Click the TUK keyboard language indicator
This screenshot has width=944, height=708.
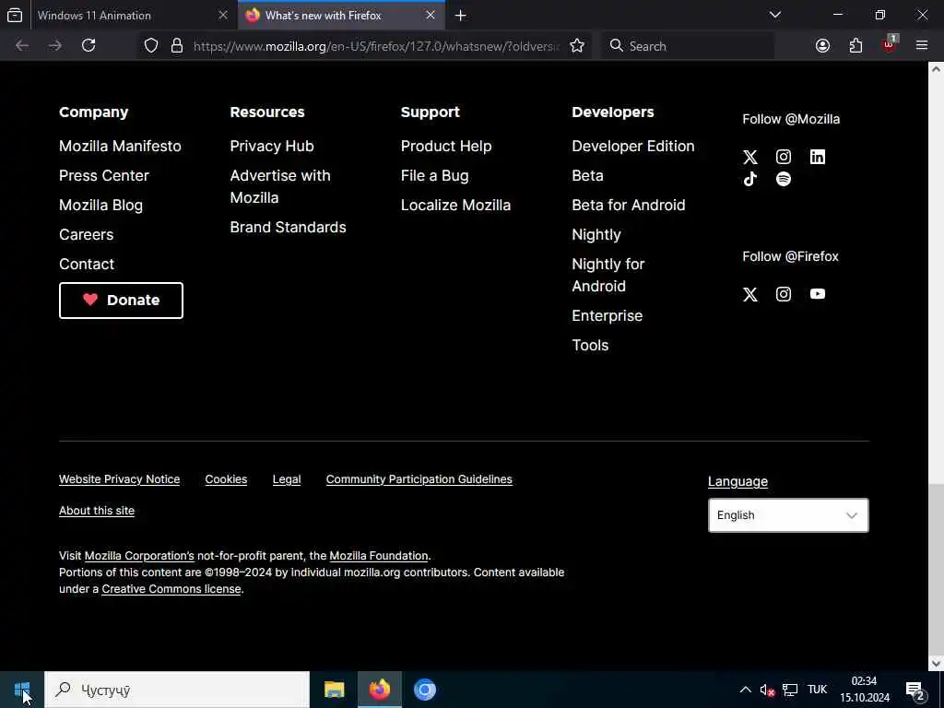tap(817, 690)
